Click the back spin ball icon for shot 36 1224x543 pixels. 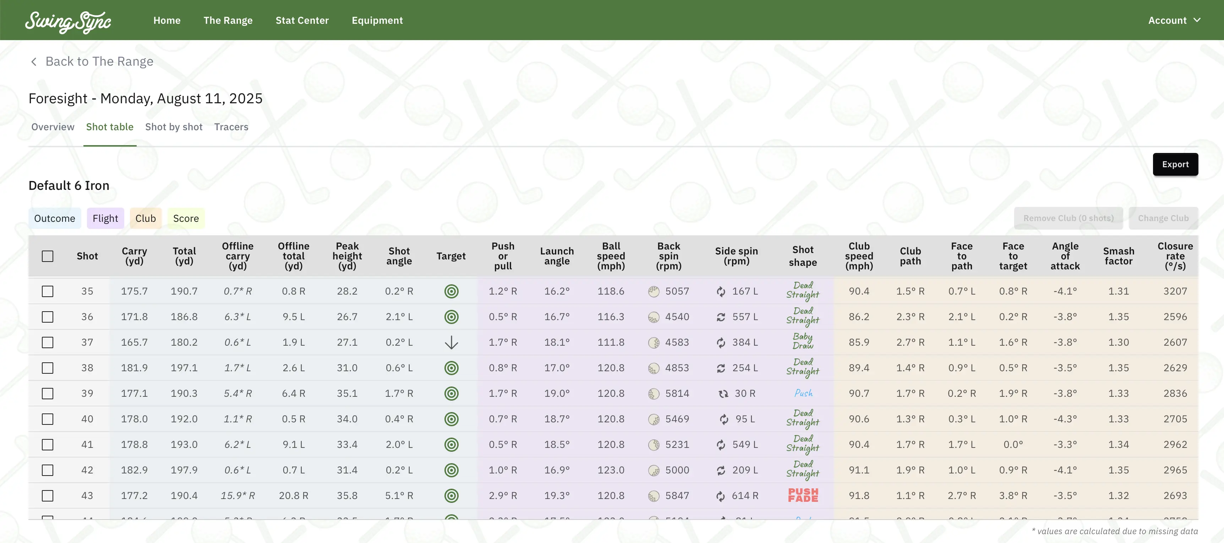(653, 317)
